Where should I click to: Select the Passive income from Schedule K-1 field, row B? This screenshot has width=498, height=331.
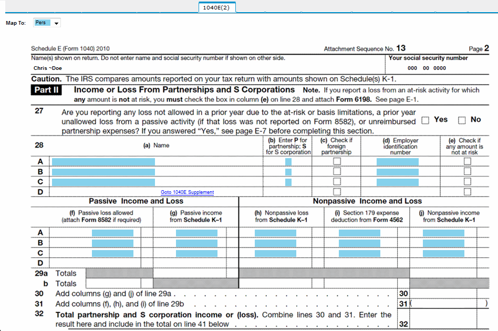pos(196,243)
